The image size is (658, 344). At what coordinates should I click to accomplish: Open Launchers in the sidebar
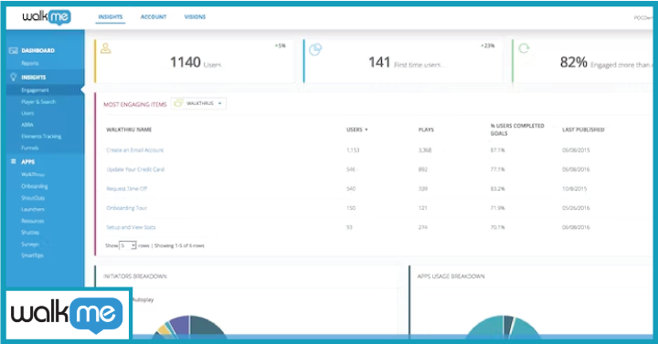point(33,209)
